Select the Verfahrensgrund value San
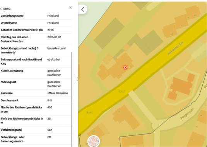207x147 pixels. [50, 130]
